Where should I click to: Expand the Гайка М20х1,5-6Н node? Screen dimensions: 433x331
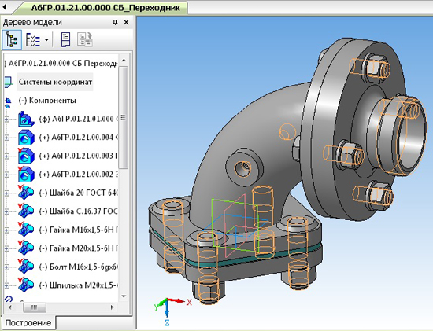tap(6, 248)
